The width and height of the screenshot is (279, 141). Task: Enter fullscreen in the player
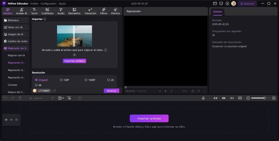(x=204, y=91)
